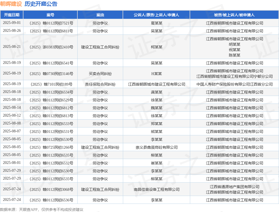This screenshot has height=212, width=279.
Task: Click 建设工程施工合同纠纷 in the 2025-08-21 row
Action: [100, 47]
